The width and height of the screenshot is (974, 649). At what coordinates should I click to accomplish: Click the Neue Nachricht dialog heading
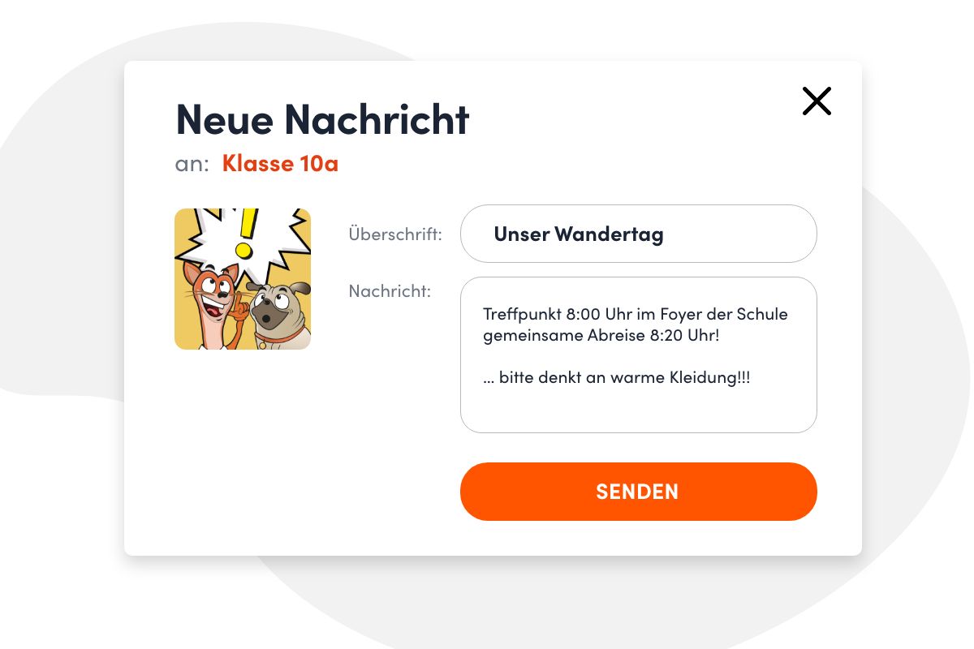(322, 119)
